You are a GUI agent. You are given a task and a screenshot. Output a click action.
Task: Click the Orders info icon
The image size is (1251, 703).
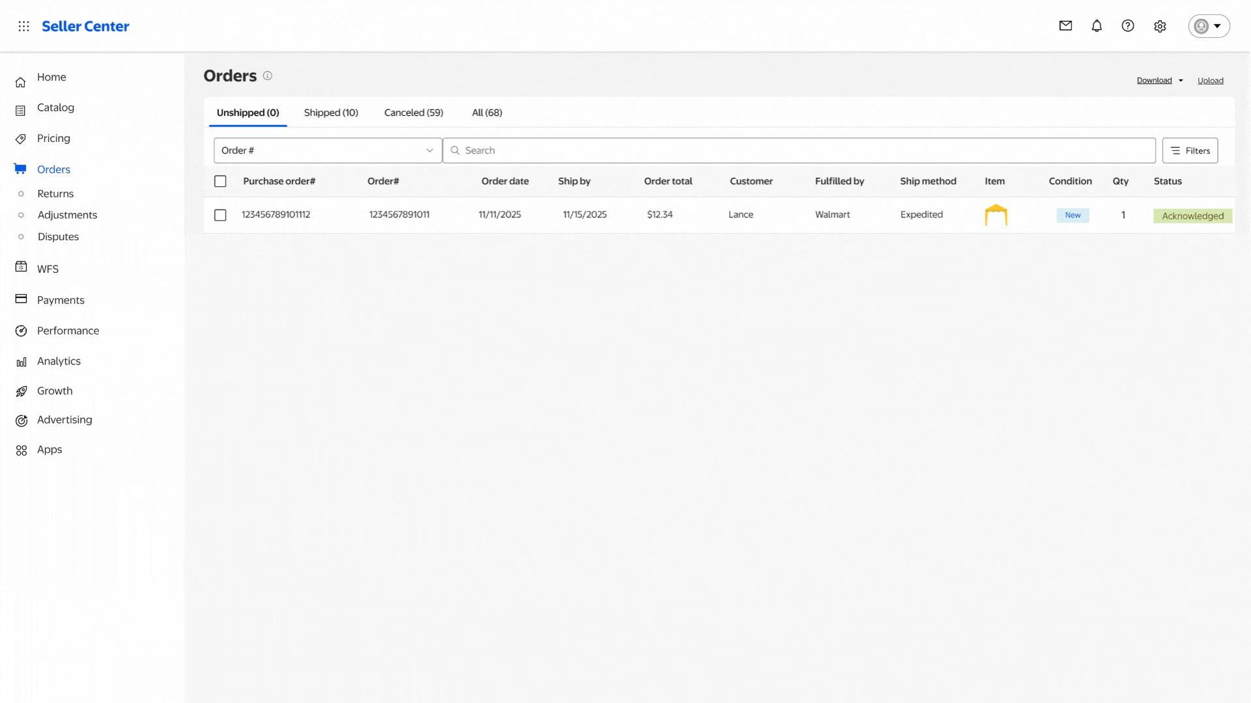click(x=267, y=76)
